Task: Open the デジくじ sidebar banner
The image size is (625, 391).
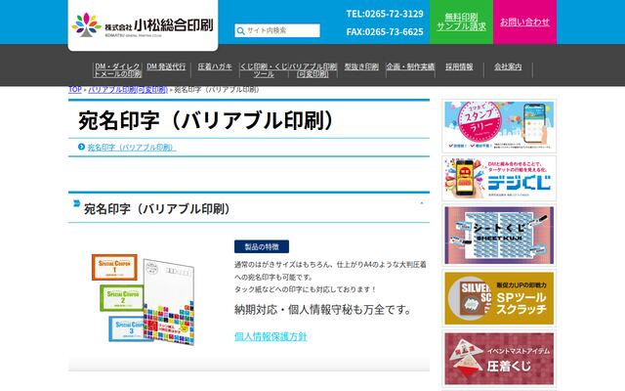Action: [x=499, y=178]
